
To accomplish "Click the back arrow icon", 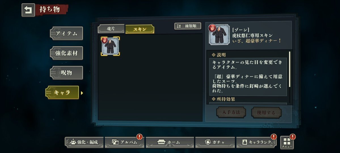I will [28, 10].
